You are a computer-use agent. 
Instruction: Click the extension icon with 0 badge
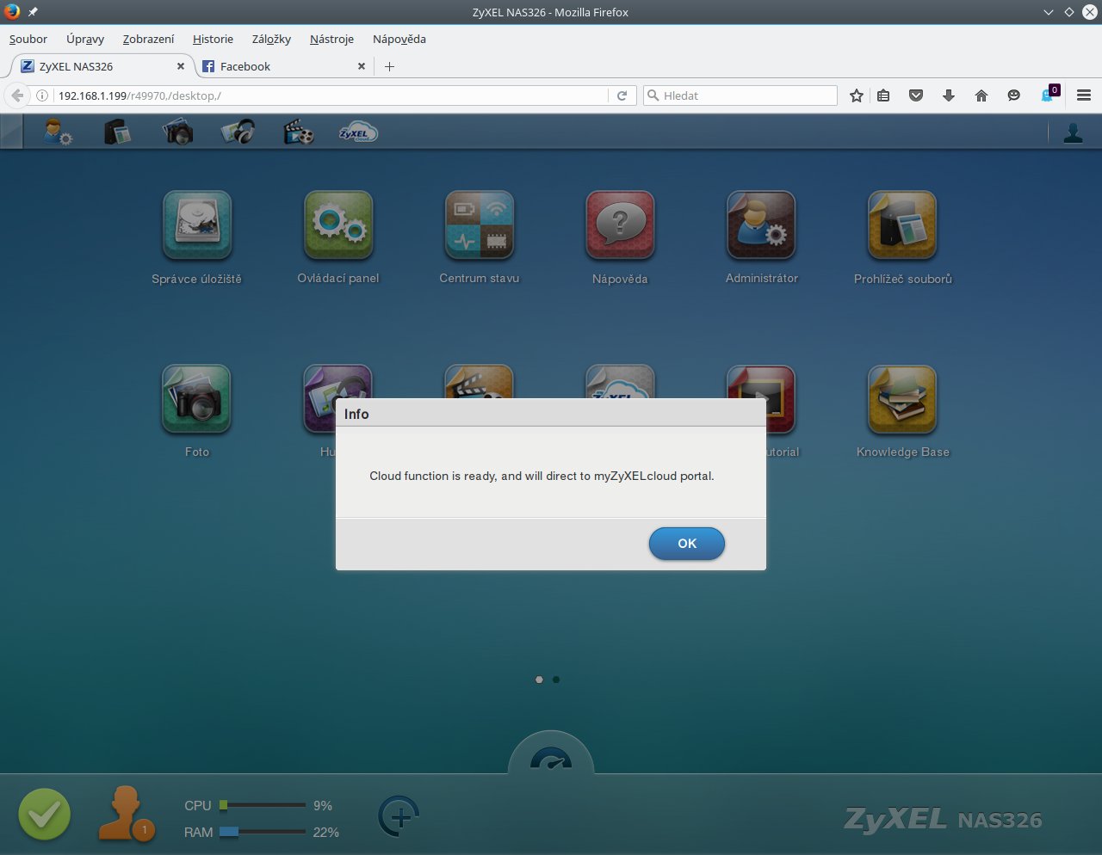pos(1049,95)
